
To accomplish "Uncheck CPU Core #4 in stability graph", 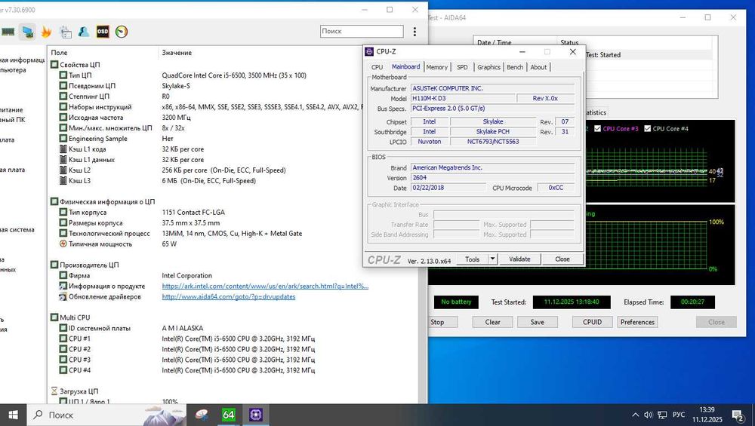I will 648,129.
